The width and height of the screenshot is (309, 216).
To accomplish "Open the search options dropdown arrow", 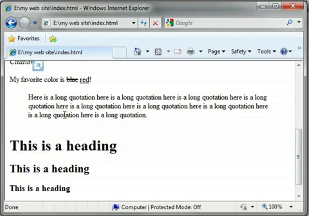I will pos(299,22).
